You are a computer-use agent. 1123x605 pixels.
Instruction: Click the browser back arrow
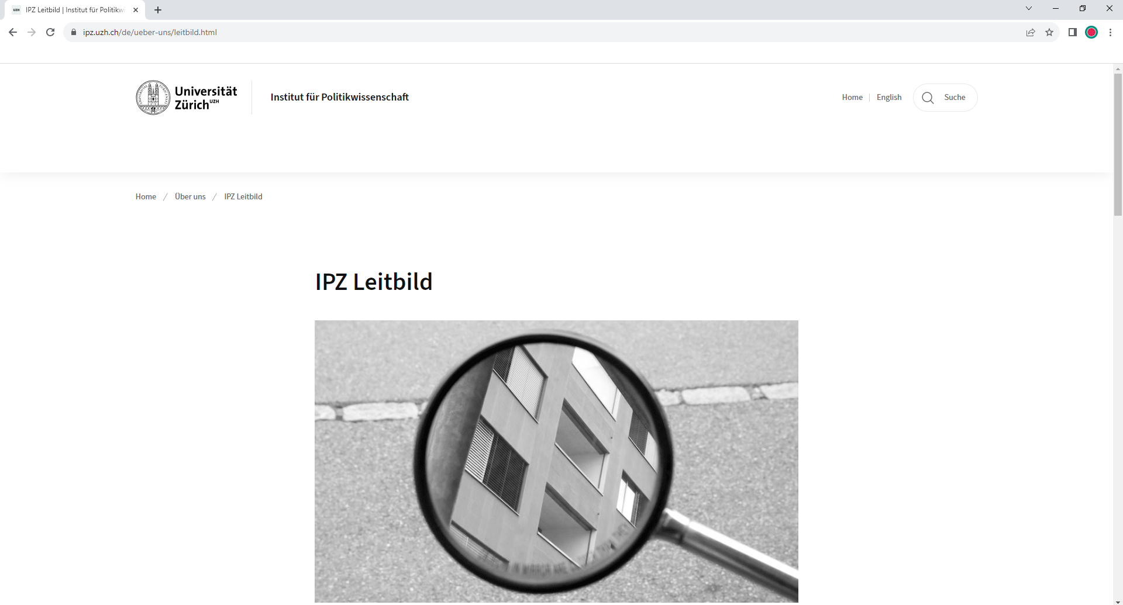[13, 32]
